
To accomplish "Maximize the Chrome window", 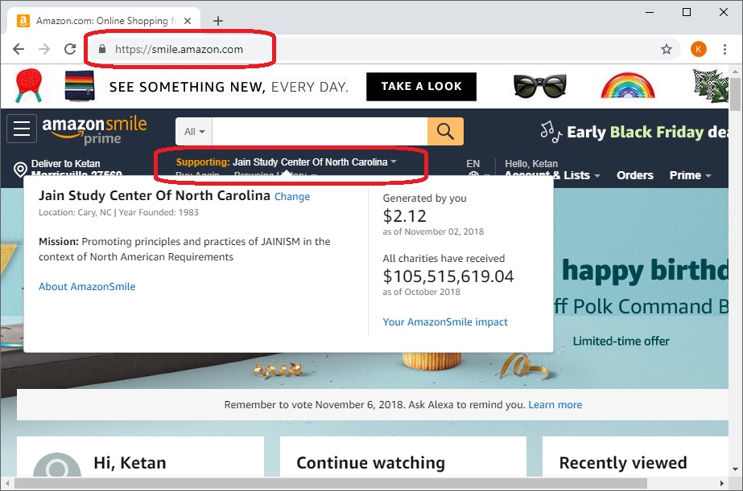I will 686,12.
